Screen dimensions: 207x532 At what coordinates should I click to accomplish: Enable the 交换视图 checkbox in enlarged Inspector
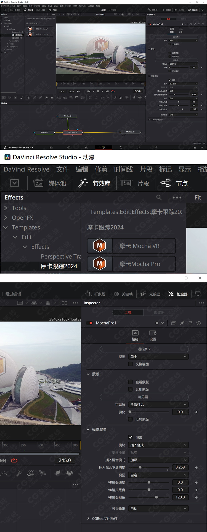[x=131, y=364]
